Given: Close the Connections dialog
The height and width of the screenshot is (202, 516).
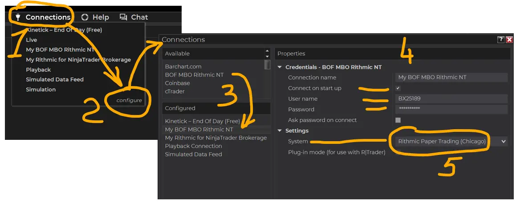Looking at the screenshot, I should click(509, 40).
